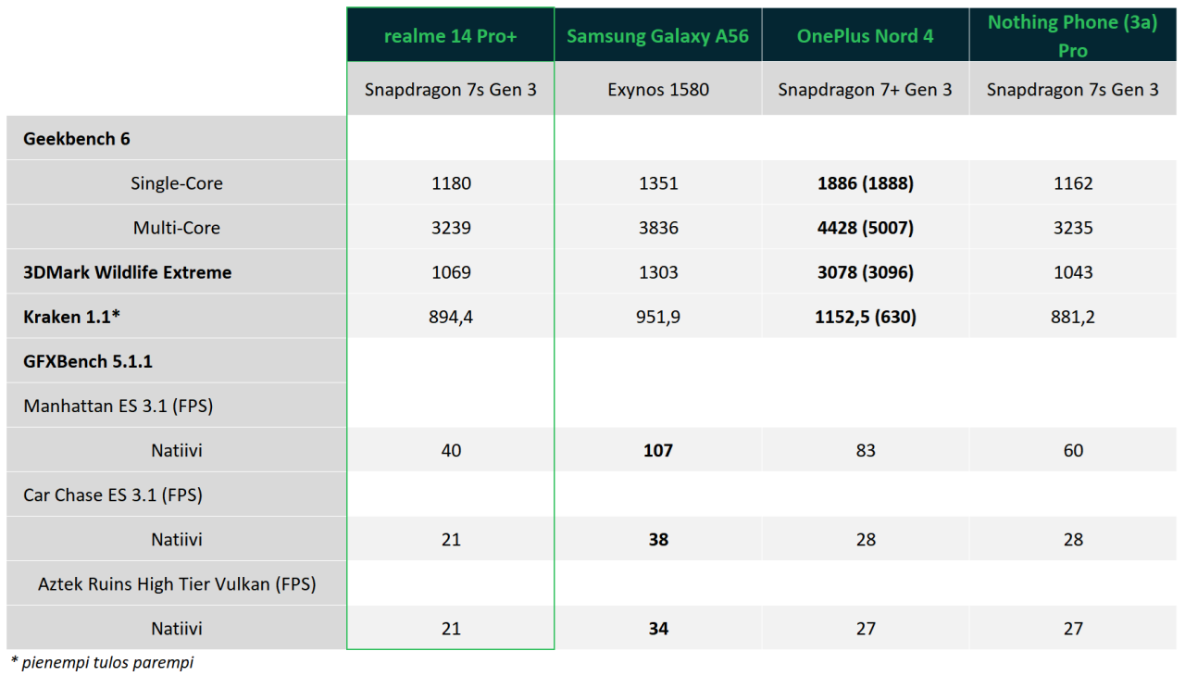Select the 3DMark Wildlife Extreme row label
This screenshot has width=1185, height=676.
coord(177,272)
